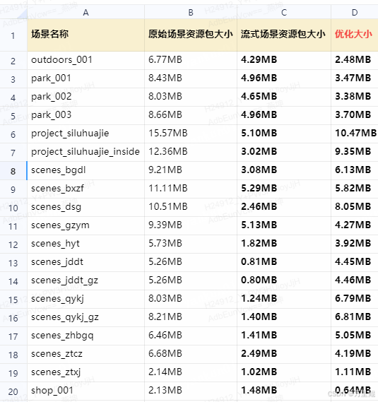Select cell park_003
Image resolution: width=378 pixels, height=402 pixels.
click(x=85, y=115)
